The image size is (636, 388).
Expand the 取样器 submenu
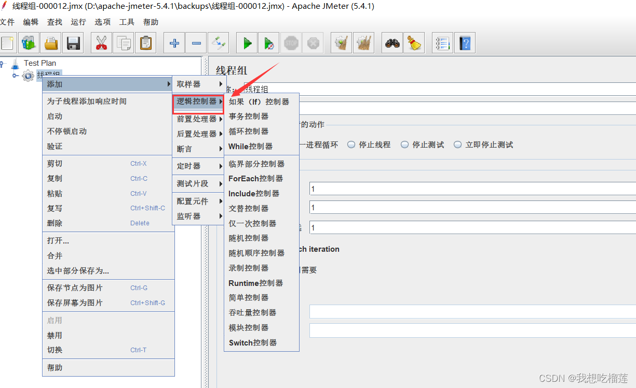click(x=198, y=84)
